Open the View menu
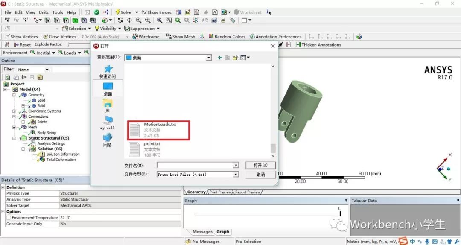This screenshot has height=245, width=461. coord(30,12)
